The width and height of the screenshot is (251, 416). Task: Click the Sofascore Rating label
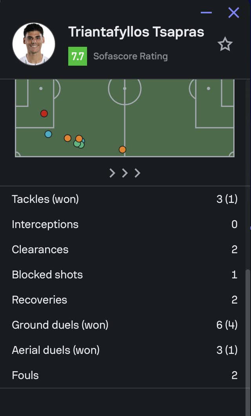[131, 56]
